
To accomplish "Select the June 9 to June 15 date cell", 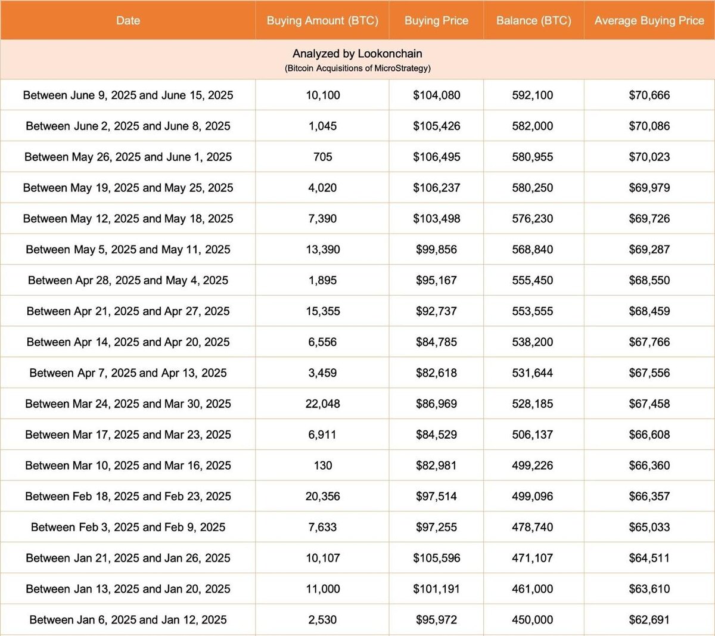I will [x=128, y=95].
